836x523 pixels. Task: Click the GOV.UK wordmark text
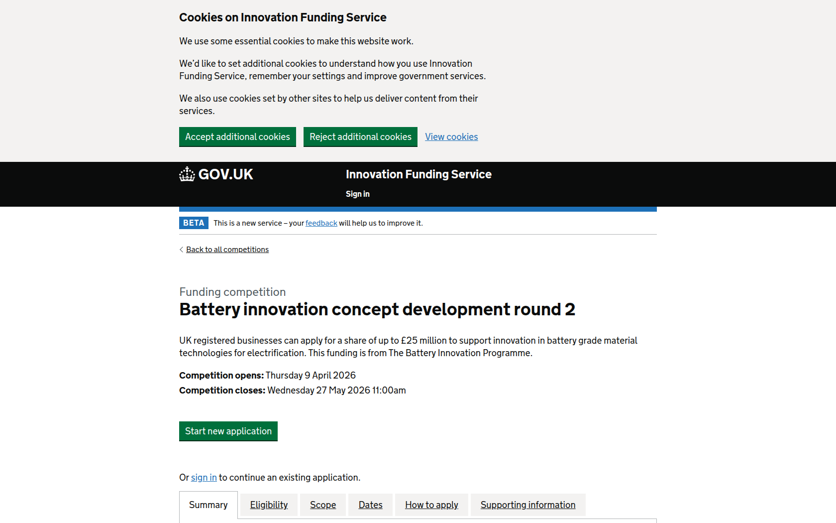click(x=225, y=174)
